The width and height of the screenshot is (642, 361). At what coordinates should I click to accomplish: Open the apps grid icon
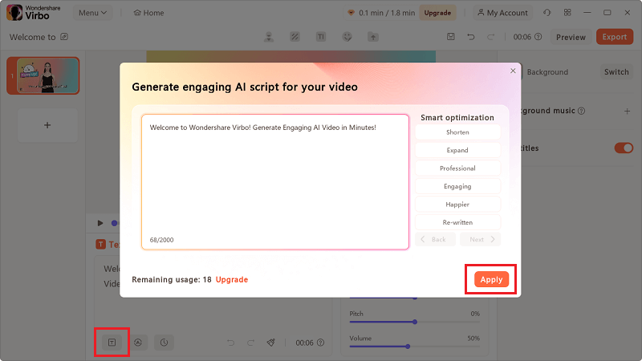coord(567,13)
